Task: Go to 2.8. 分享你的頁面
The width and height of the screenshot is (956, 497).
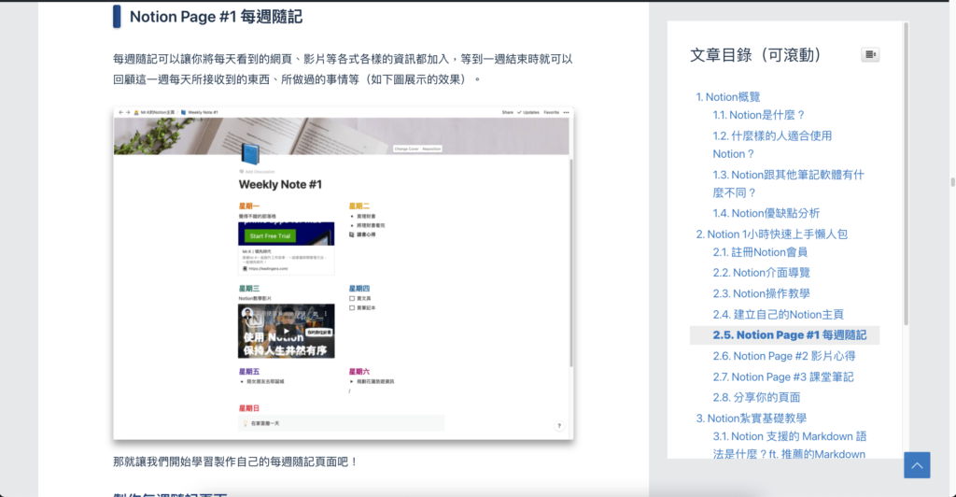Action: [756, 398]
